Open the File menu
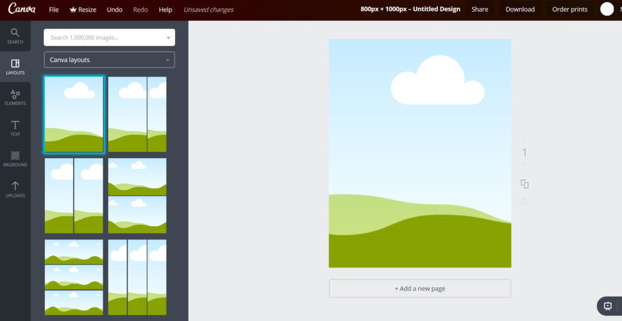The width and height of the screenshot is (622, 321). click(x=54, y=10)
